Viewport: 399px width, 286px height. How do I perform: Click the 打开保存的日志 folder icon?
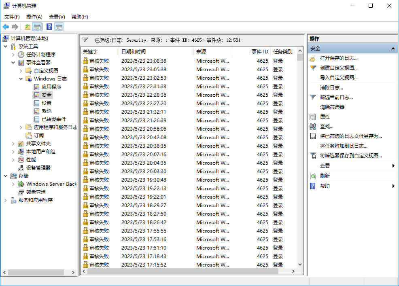tap(313, 58)
